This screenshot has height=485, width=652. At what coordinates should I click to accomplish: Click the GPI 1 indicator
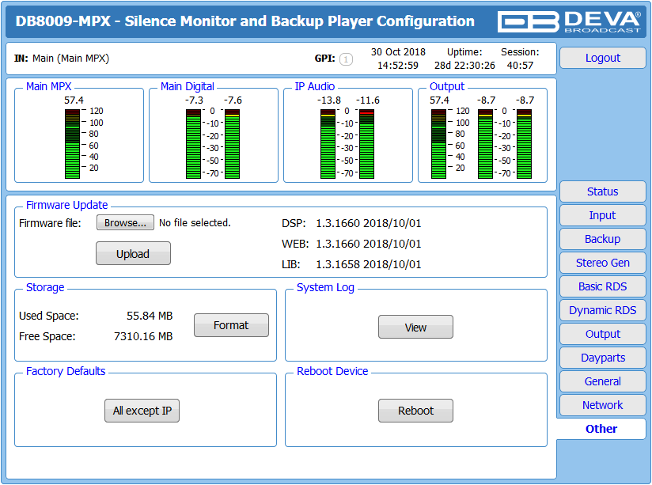pos(346,59)
